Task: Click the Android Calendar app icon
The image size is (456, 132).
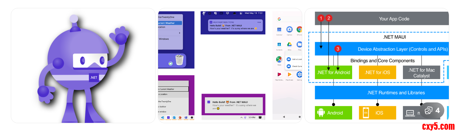Action: pyautogui.click(x=279, y=29)
